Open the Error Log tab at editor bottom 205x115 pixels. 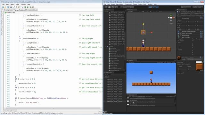pyautogui.click(x=13, y=111)
